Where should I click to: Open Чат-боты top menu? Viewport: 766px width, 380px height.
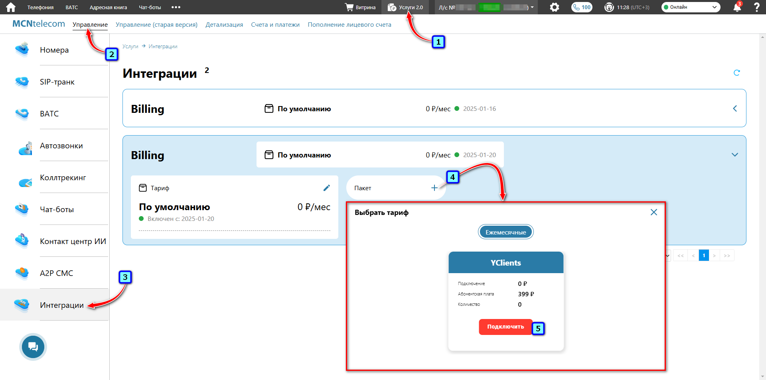click(150, 7)
